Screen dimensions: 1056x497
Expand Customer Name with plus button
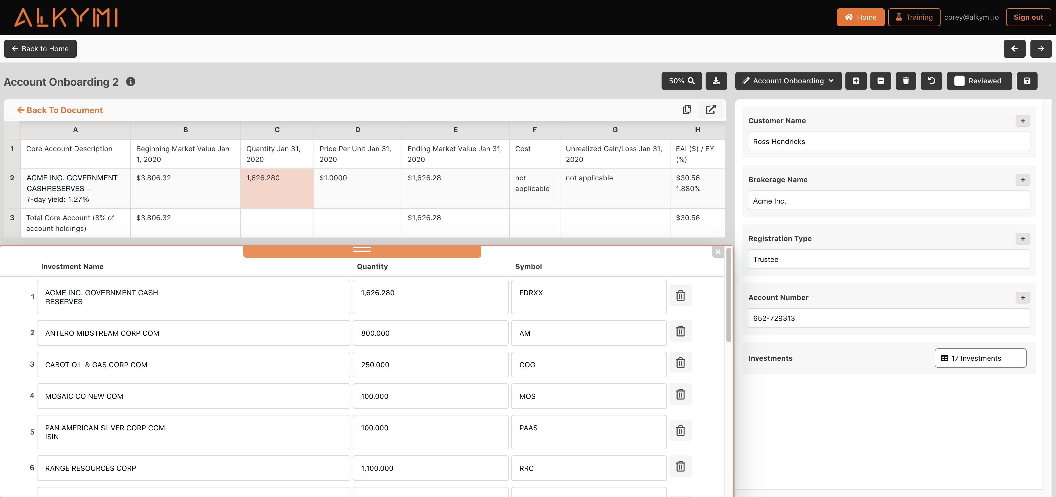[x=1023, y=121]
